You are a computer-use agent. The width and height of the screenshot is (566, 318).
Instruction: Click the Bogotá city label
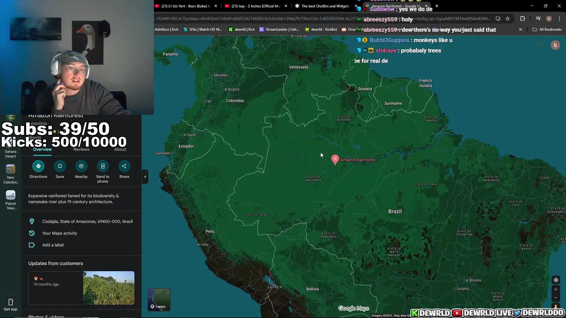tap(233, 89)
